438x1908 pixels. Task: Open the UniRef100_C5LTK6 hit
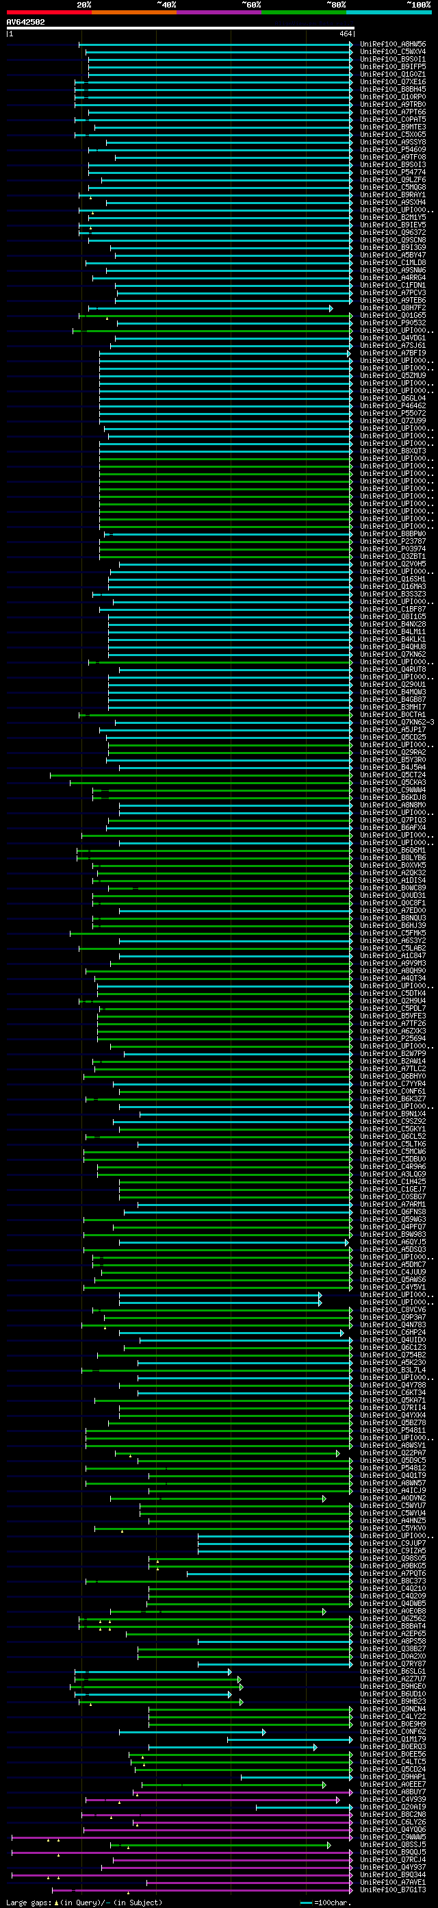coord(393,1144)
